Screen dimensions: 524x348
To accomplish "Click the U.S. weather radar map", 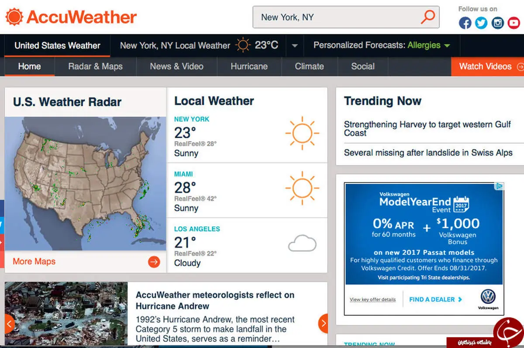I will [x=86, y=183].
